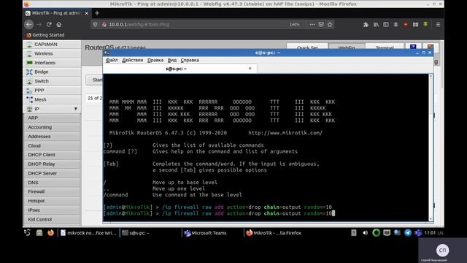Open Interfaces in the sidebar
467x263 pixels.
tap(52, 63)
